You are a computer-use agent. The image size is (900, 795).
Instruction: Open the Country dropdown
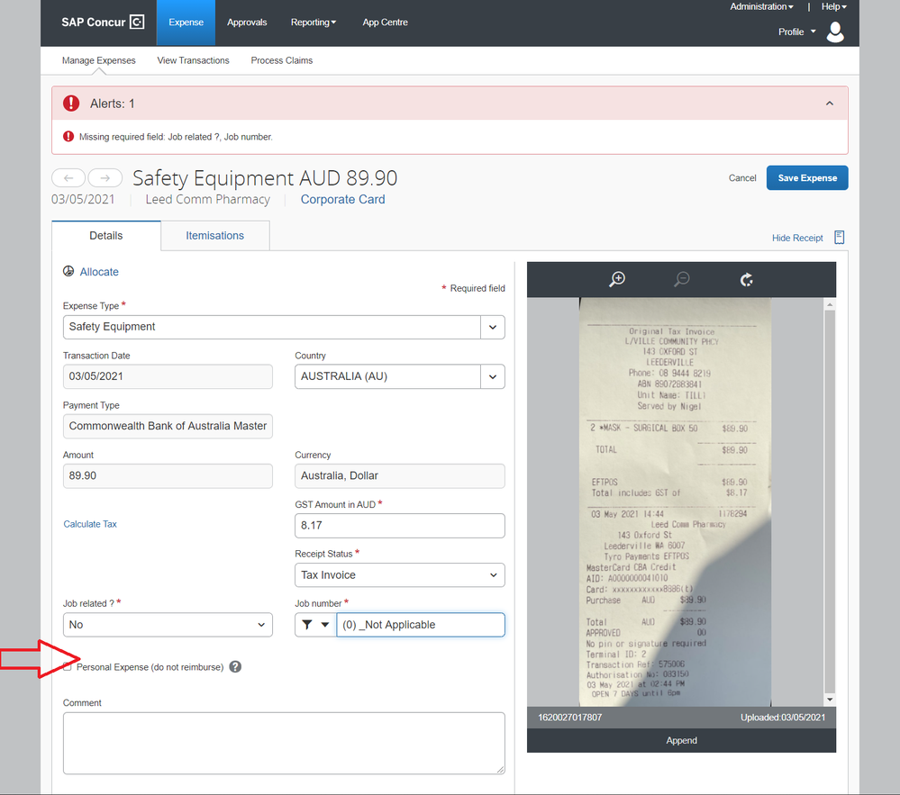tap(493, 377)
